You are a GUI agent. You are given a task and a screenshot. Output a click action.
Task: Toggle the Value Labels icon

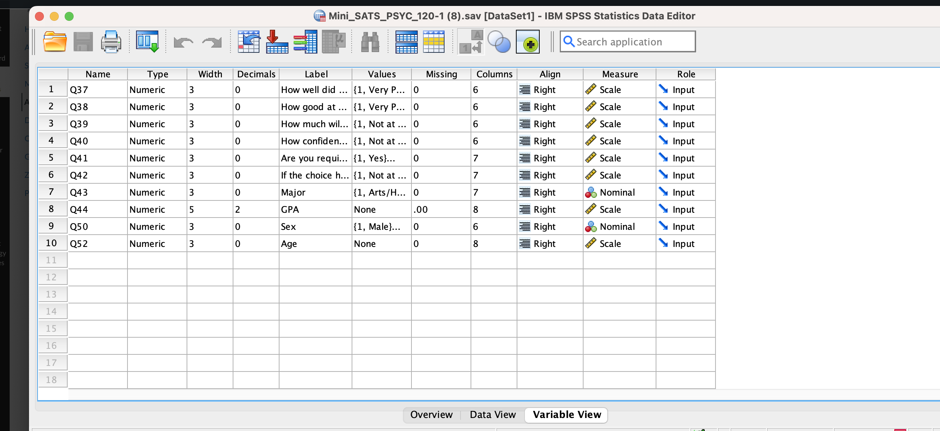point(471,42)
